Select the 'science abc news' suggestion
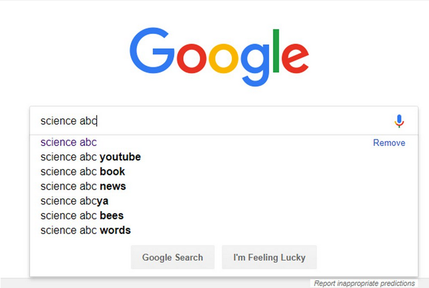The width and height of the screenshot is (429, 288). [83, 187]
